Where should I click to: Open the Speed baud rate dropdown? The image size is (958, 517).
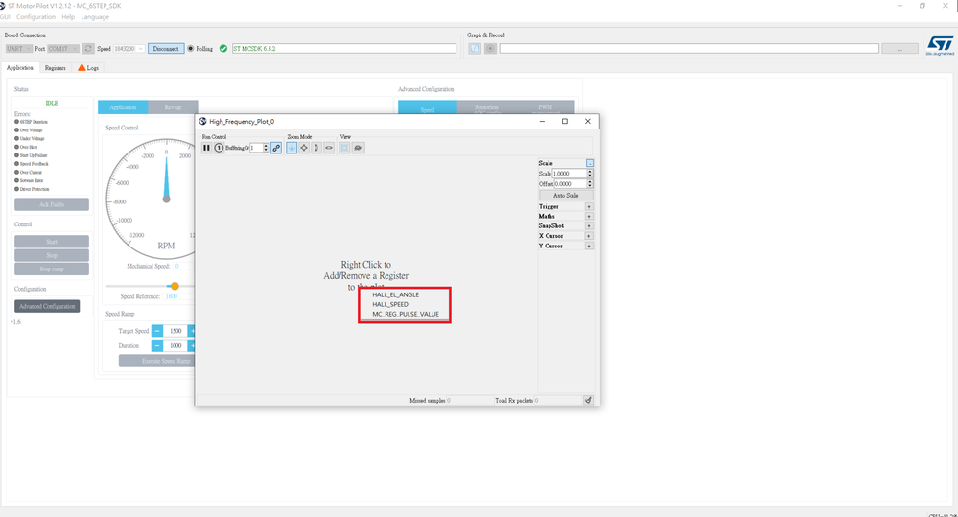click(129, 48)
